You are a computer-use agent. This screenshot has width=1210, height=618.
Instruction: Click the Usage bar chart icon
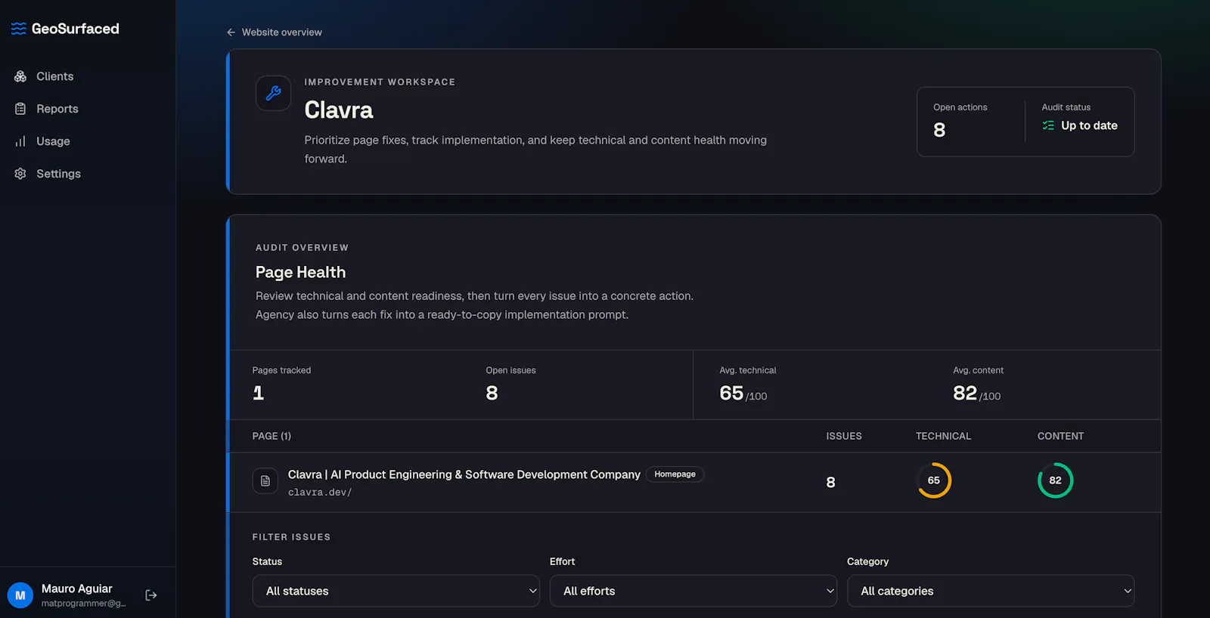point(20,141)
